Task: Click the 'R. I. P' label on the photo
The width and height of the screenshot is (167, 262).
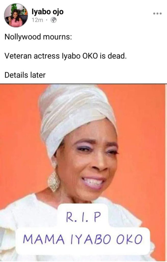Action: (83, 217)
